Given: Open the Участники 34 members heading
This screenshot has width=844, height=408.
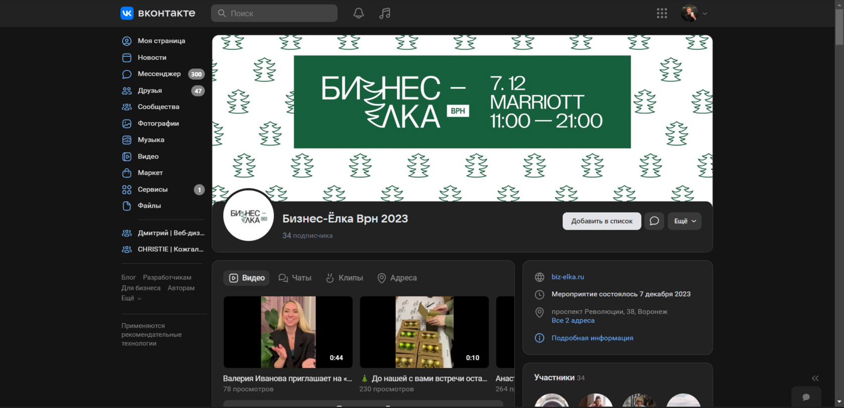Looking at the screenshot, I should click(x=559, y=378).
